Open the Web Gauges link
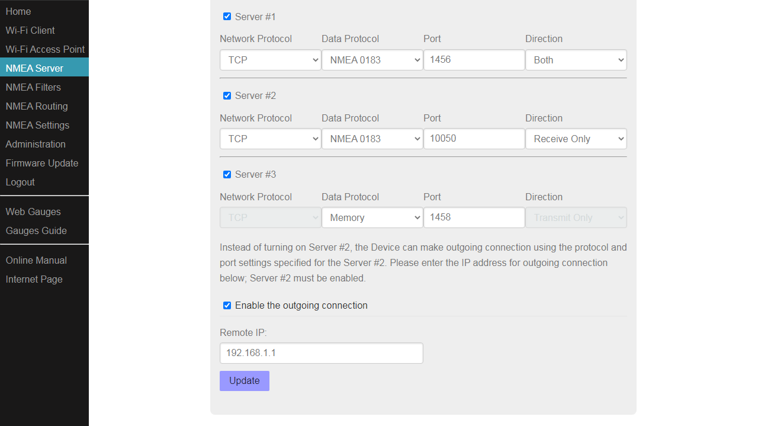The width and height of the screenshot is (758, 426). [x=33, y=212]
